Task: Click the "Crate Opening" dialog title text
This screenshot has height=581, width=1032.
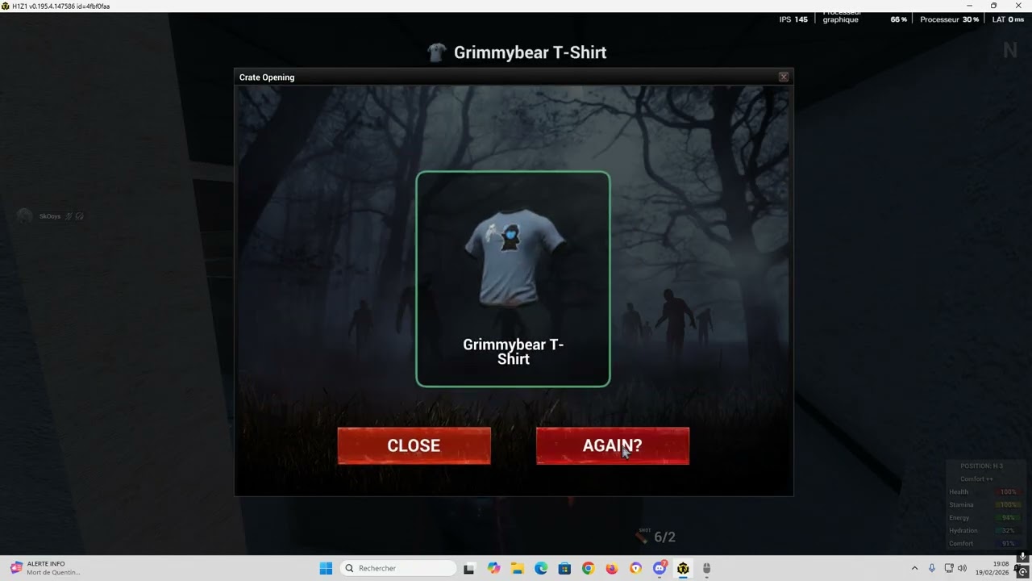Action: (267, 77)
